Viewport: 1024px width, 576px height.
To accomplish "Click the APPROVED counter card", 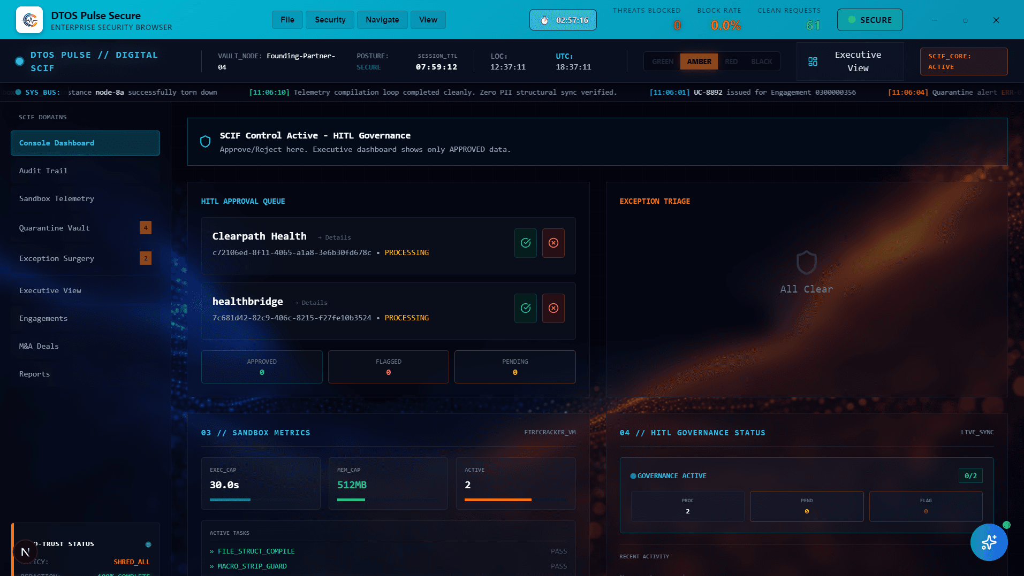I will click(262, 367).
